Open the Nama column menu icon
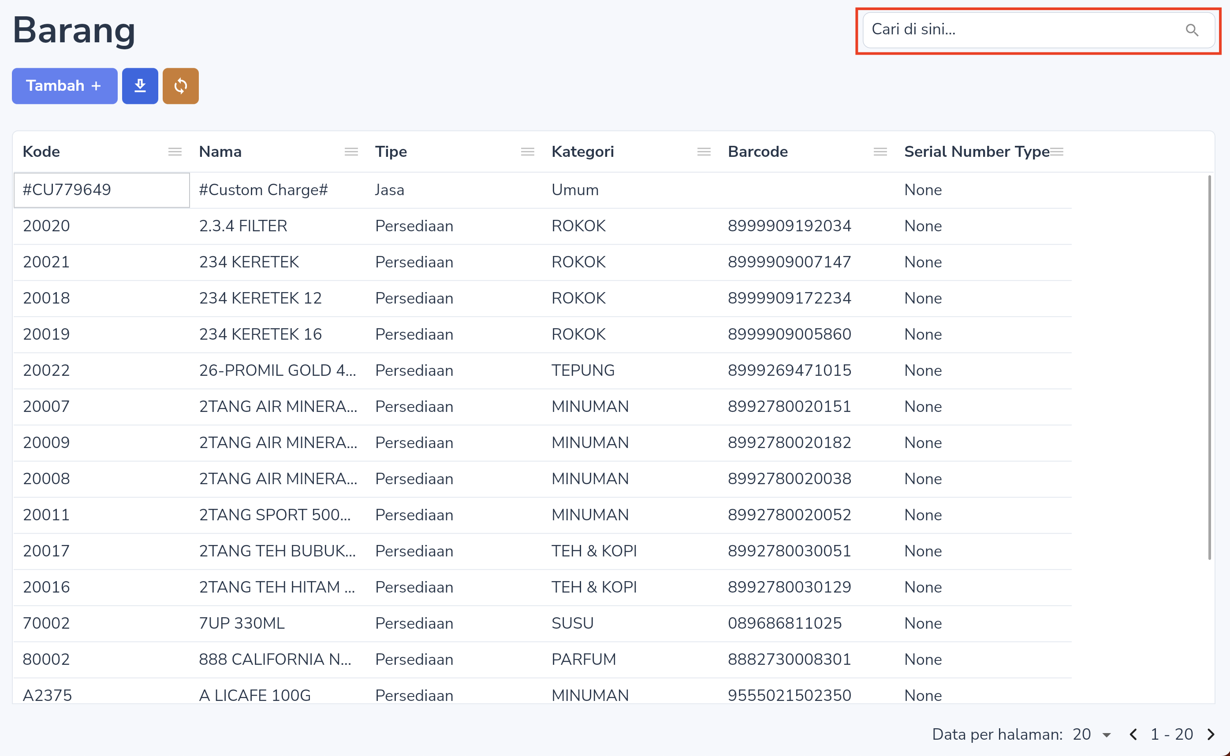1230x756 pixels. tap(351, 152)
